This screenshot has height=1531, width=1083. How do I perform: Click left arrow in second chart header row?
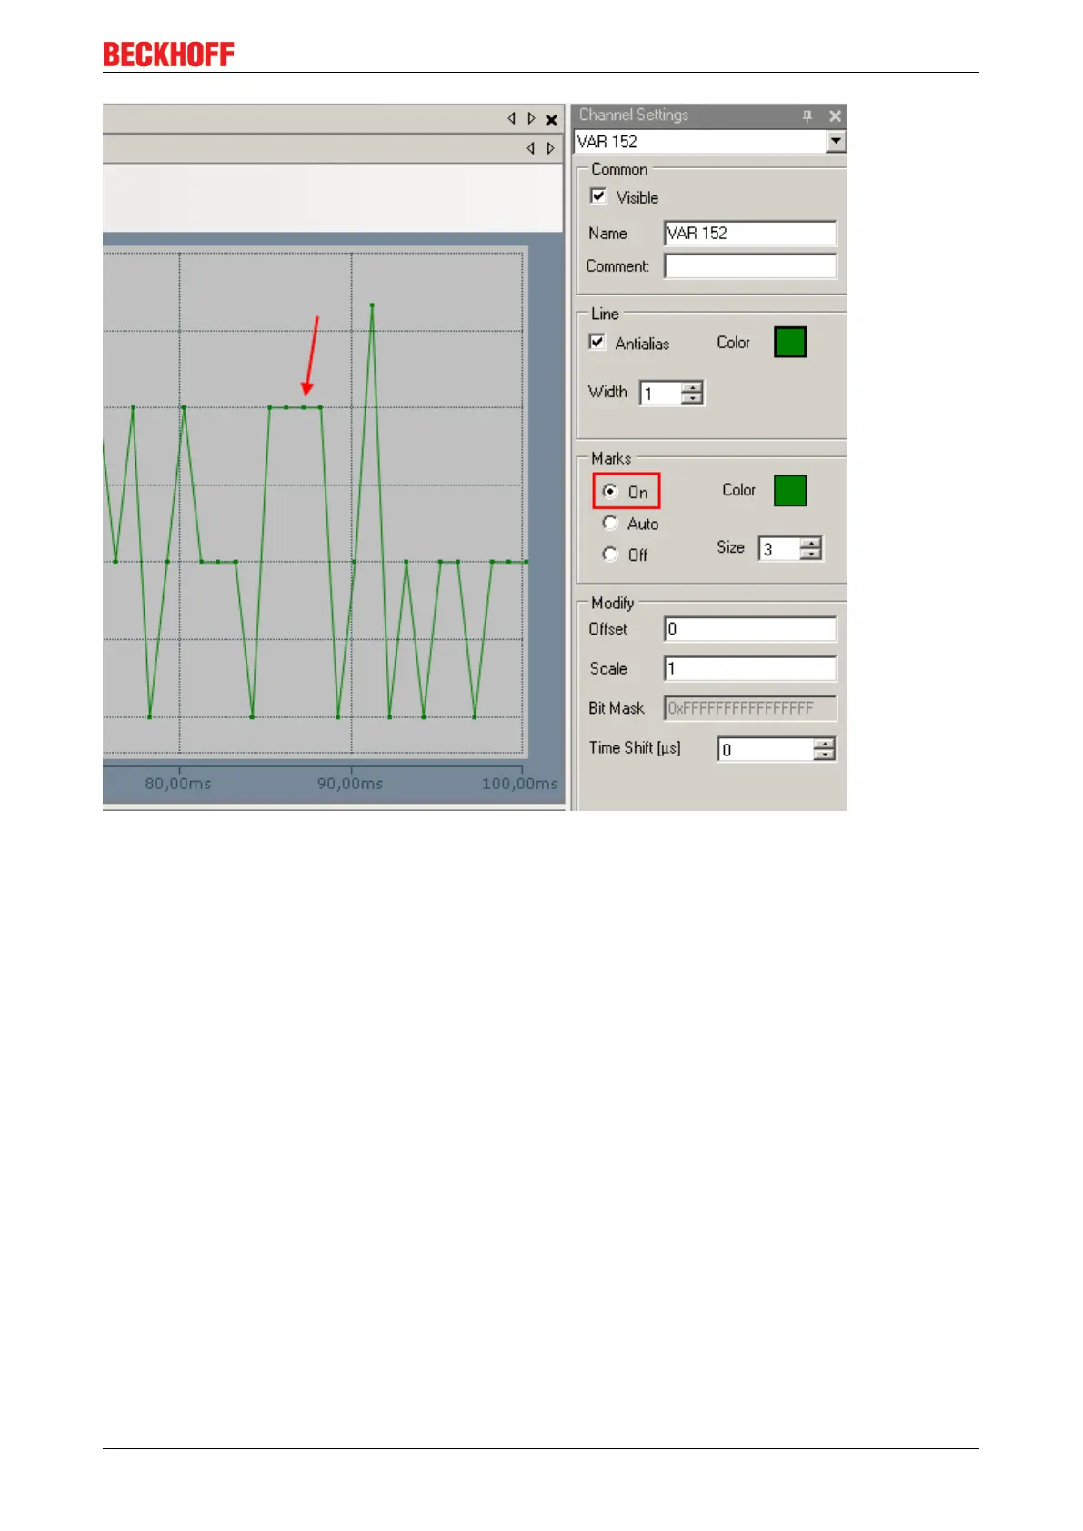530,148
